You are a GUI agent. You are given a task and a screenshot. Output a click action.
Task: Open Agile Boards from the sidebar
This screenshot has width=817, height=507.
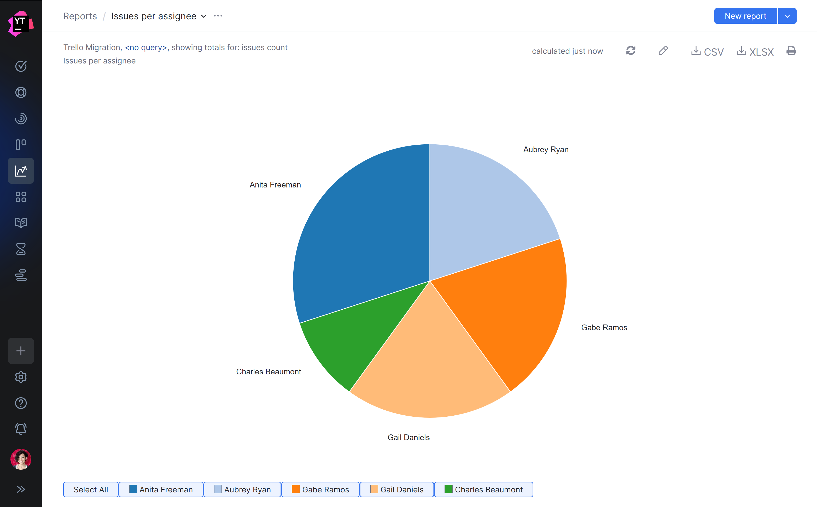point(21,144)
